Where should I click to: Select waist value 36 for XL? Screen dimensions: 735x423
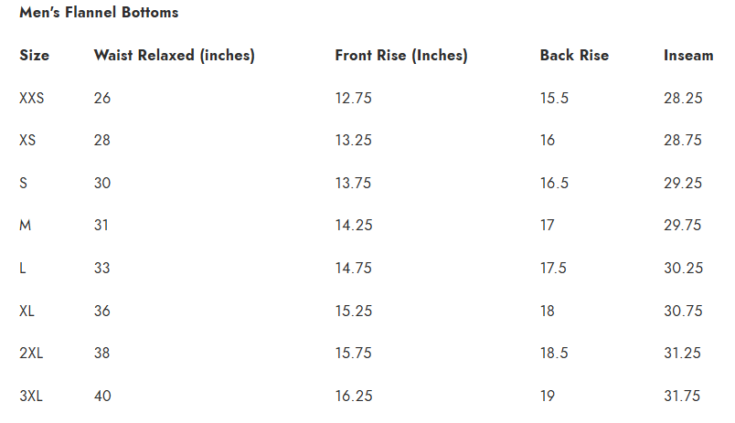click(102, 312)
